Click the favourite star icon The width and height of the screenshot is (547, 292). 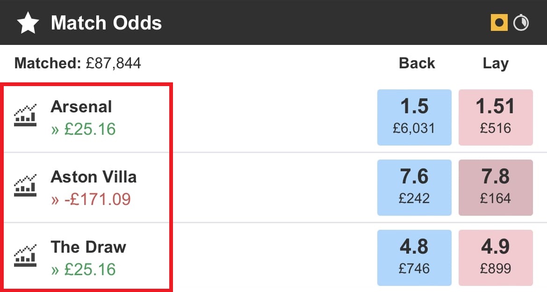coord(28,23)
